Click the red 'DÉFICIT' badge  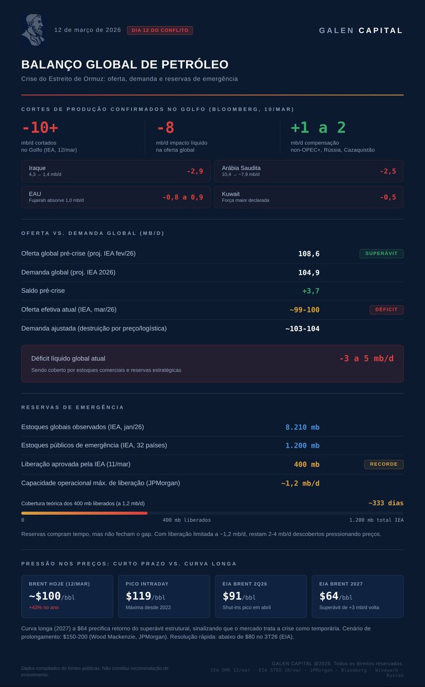pyautogui.click(x=387, y=310)
